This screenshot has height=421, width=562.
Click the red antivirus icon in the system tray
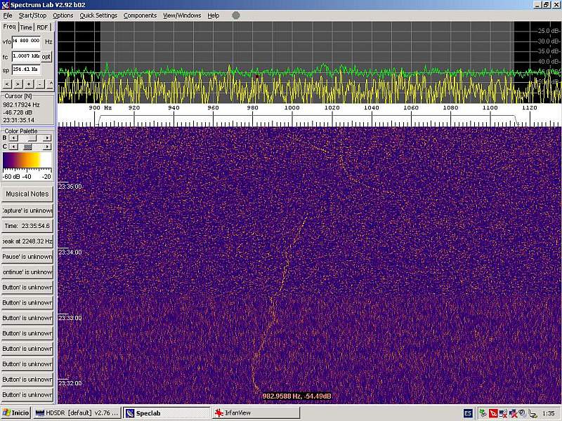(x=493, y=413)
